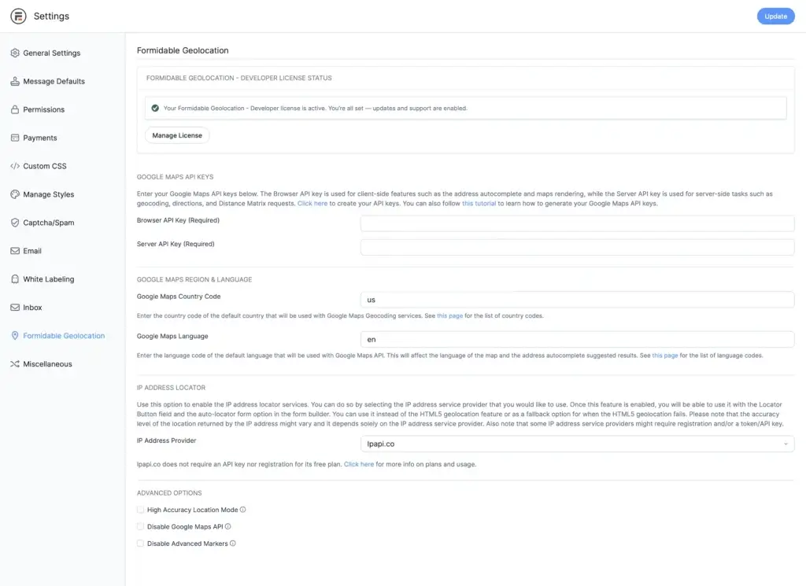Screen dimensions: 806x586
Task: Select the Payments card icon
Action: (x=14, y=138)
